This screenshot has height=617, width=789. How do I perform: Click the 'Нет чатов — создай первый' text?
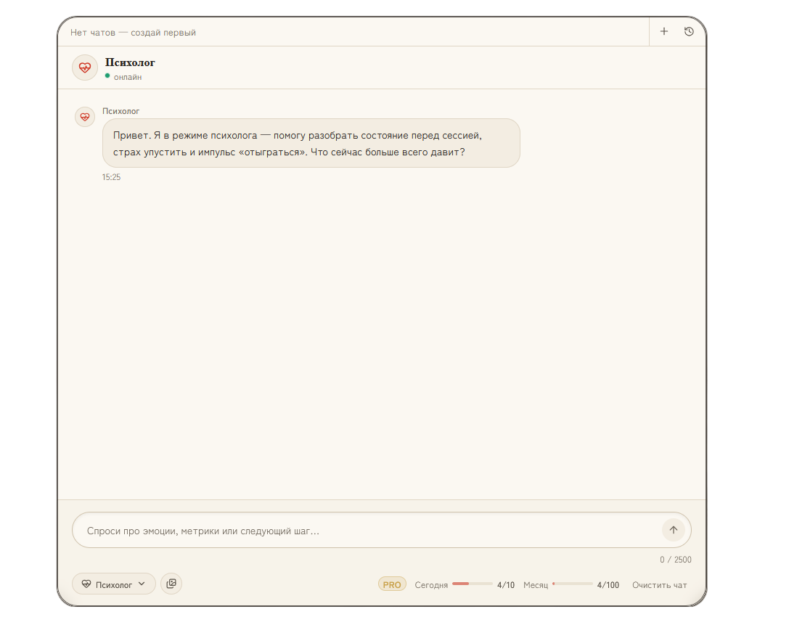(133, 33)
